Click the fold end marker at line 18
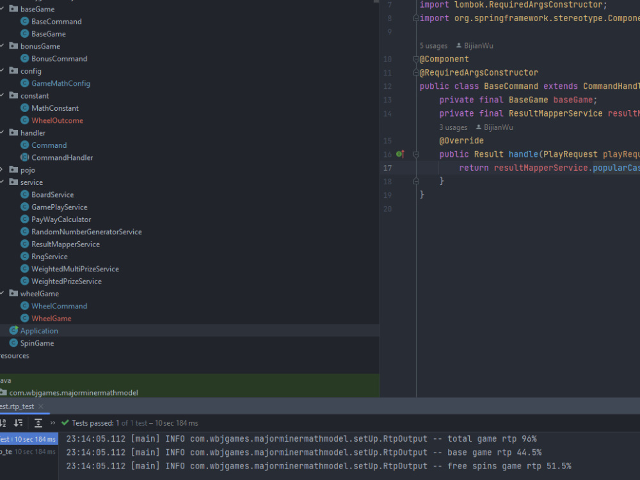The height and width of the screenshot is (480, 640). 416,181
